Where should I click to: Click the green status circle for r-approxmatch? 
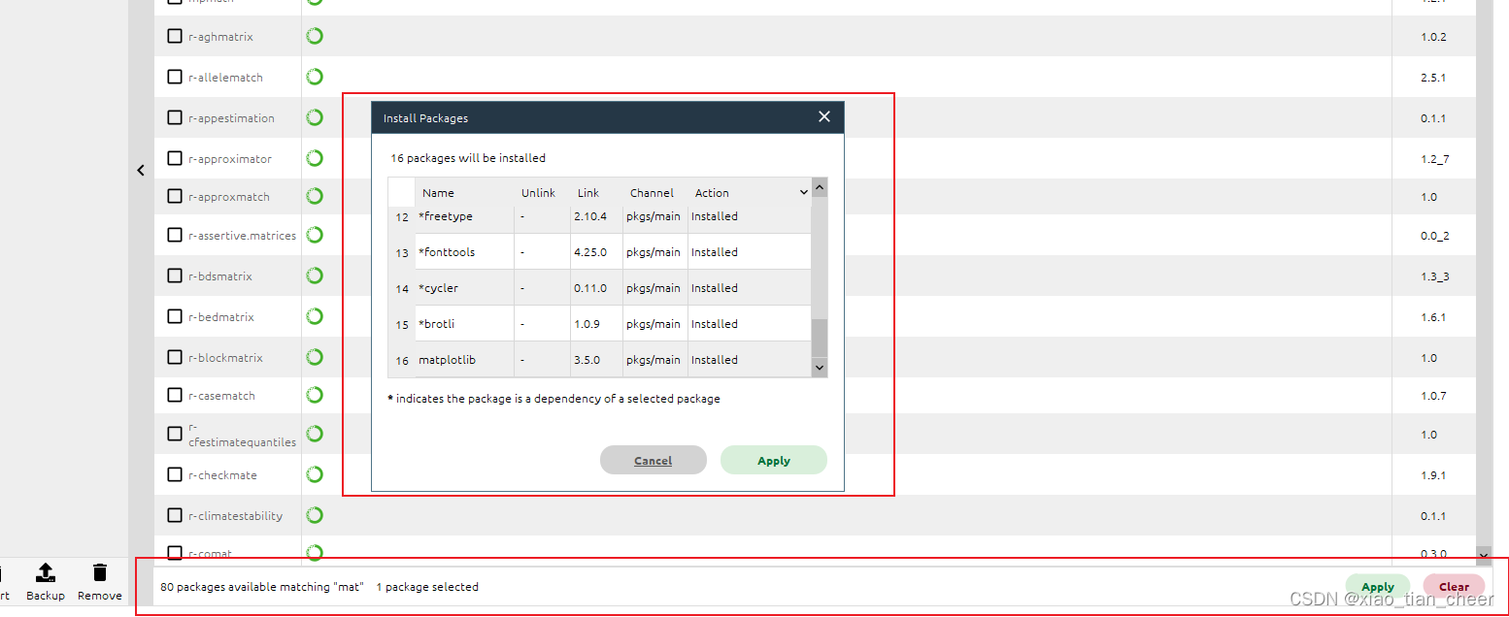pyautogui.click(x=315, y=196)
